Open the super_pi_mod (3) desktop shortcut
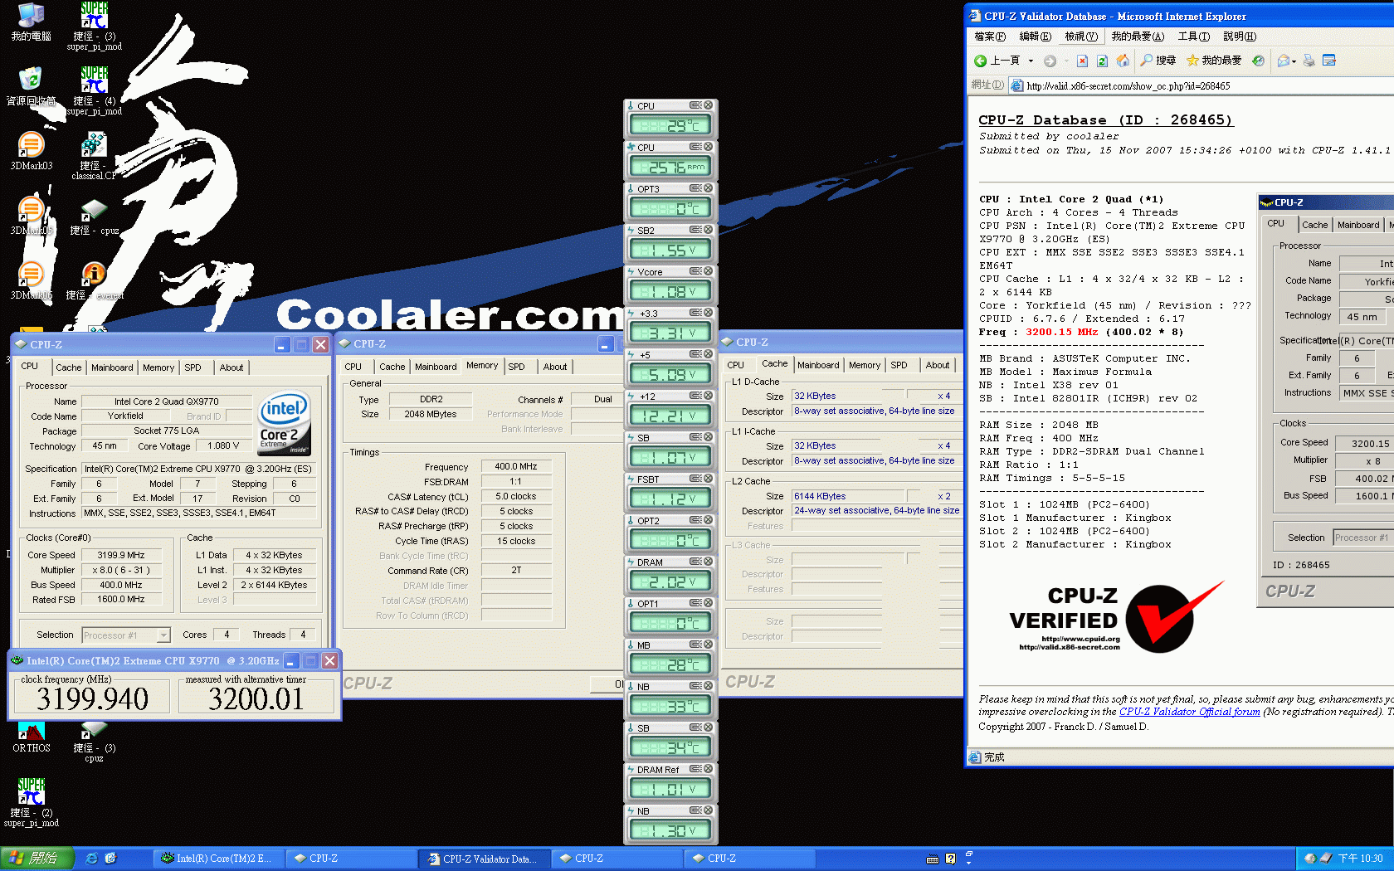1394x871 pixels. point(95,27)
